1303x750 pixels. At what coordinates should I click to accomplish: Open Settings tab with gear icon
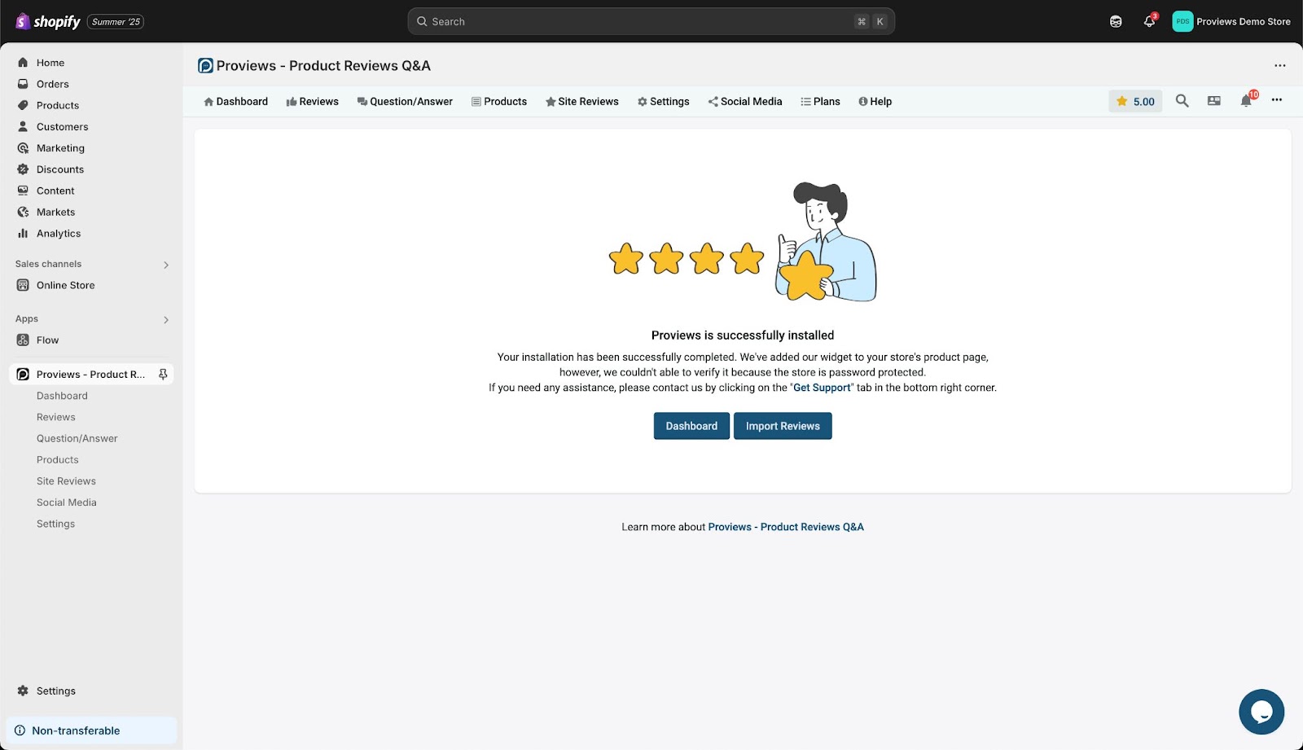coord(663,102)
